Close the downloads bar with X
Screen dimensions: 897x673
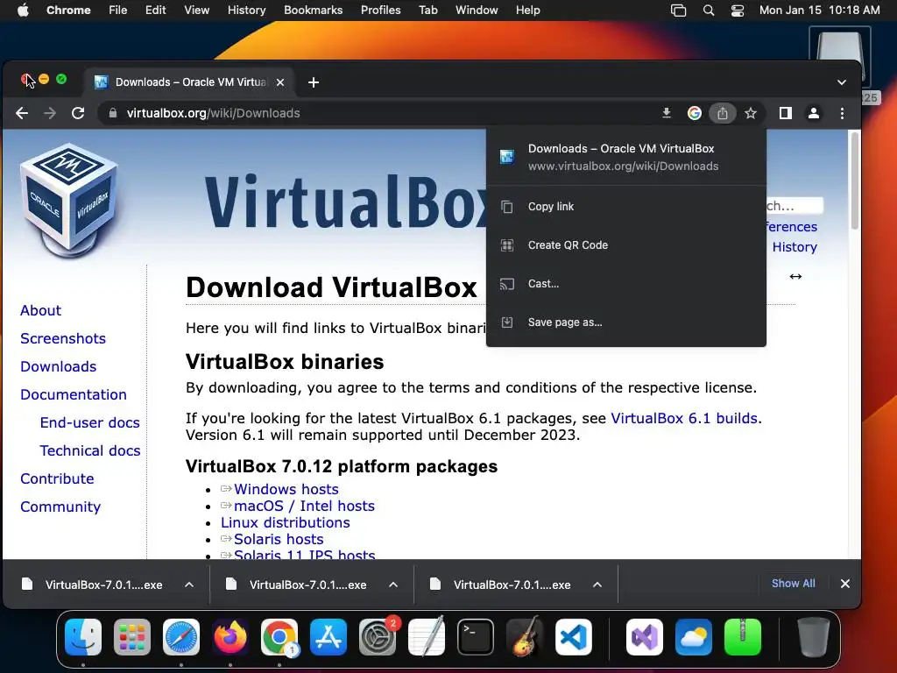(x=845, y=584)
